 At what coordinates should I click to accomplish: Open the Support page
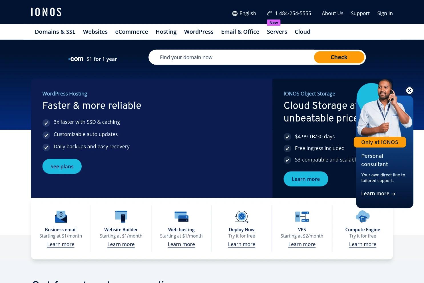click(x=360, y=13)
